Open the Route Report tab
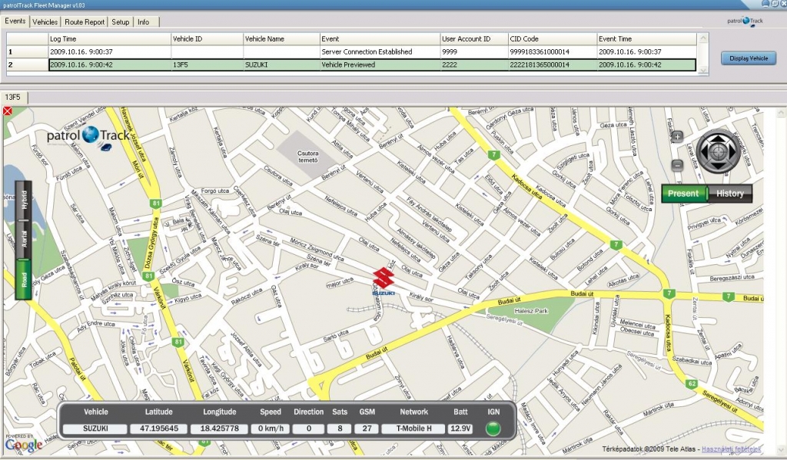The height and width of the screenshot is (460, 787). click(x=85, y=22)
